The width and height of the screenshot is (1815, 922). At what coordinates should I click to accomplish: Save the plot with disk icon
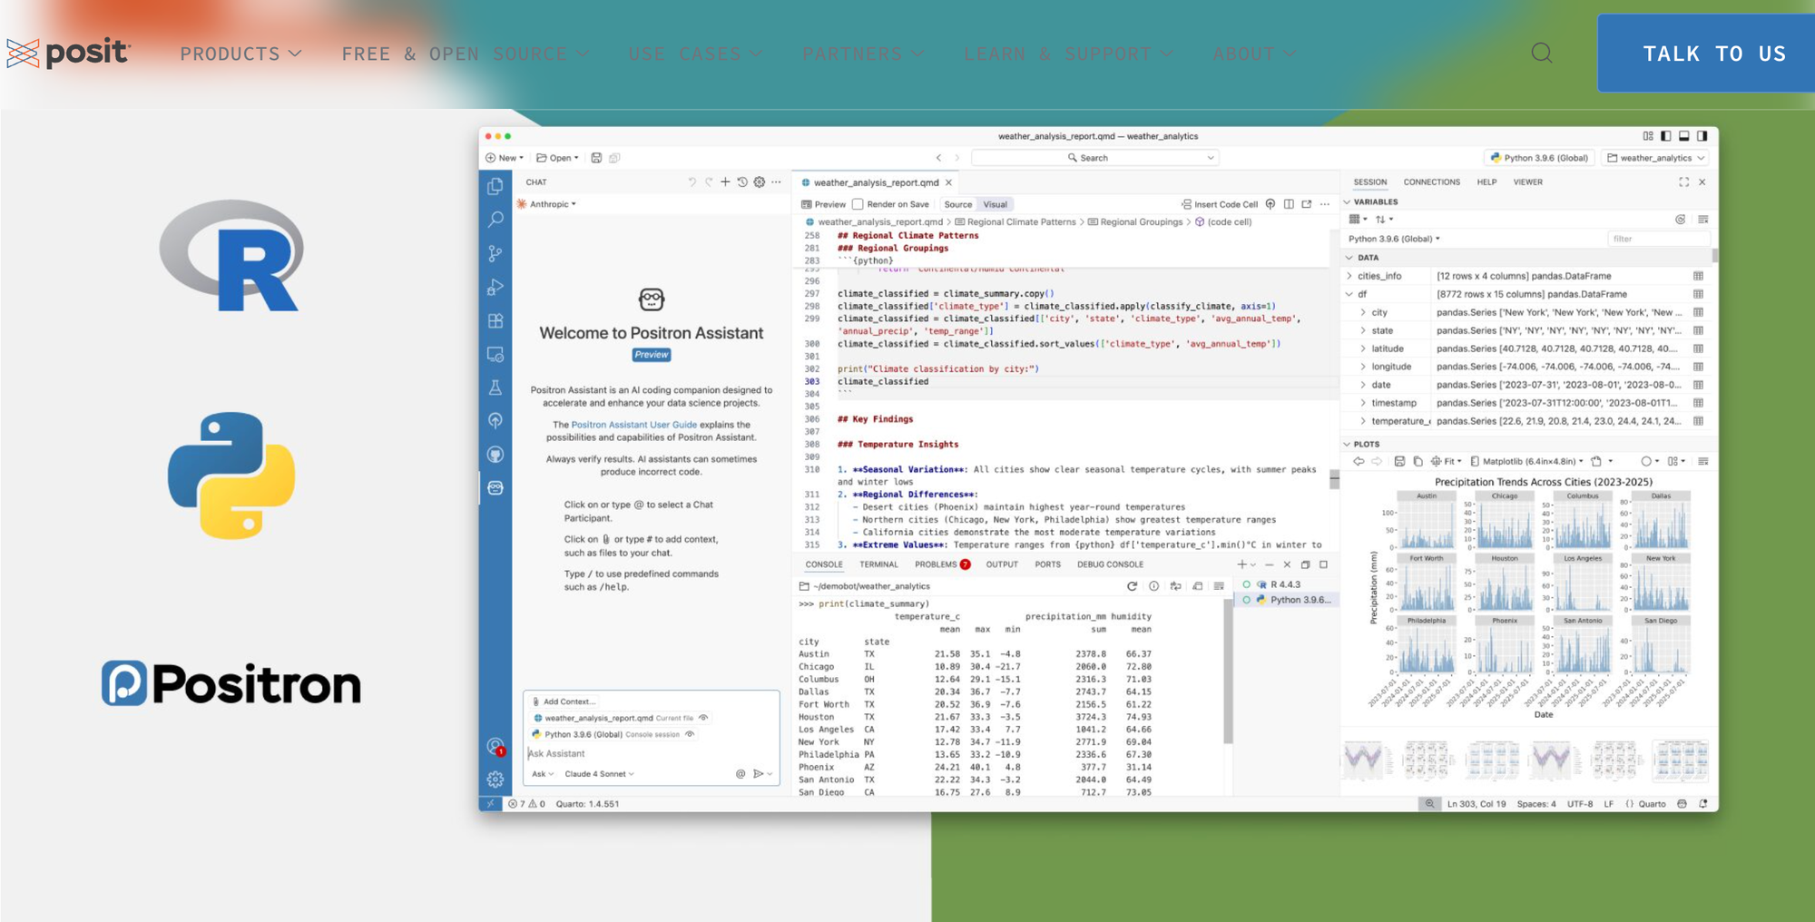pos(1399,461)
